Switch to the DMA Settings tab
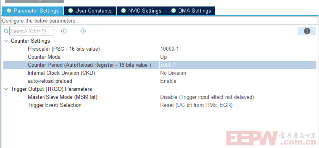Screen dimensions: 319x148 pos(194,11)
